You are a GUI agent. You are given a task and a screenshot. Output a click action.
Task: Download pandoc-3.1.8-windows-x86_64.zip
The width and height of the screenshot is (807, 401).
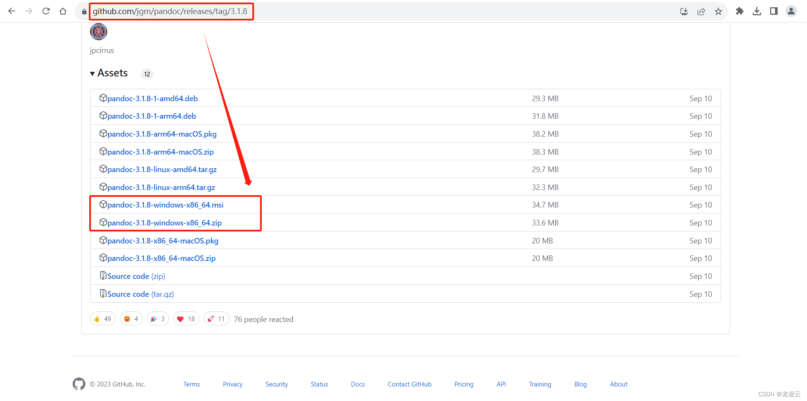point(164,223)
